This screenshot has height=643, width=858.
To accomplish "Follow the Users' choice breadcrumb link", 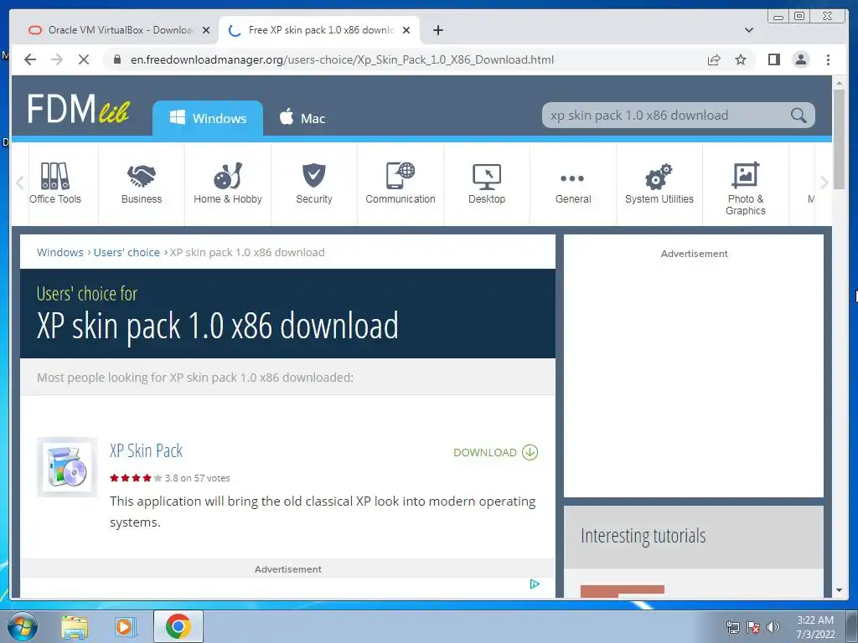I will 127,252.
